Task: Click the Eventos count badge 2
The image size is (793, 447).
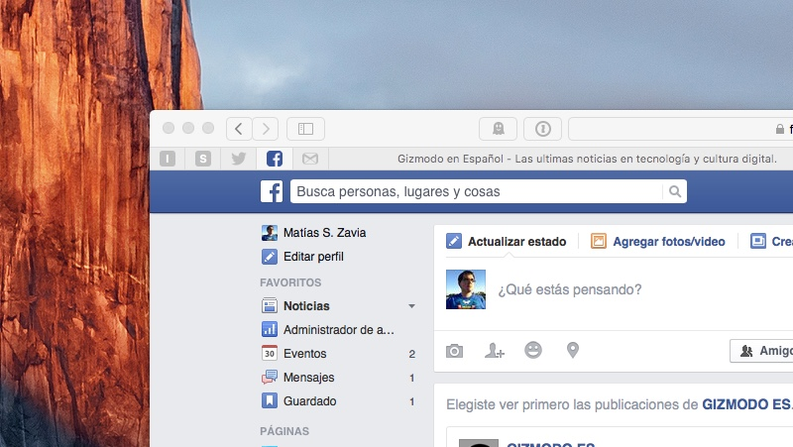Action: (x=412, y=354)
